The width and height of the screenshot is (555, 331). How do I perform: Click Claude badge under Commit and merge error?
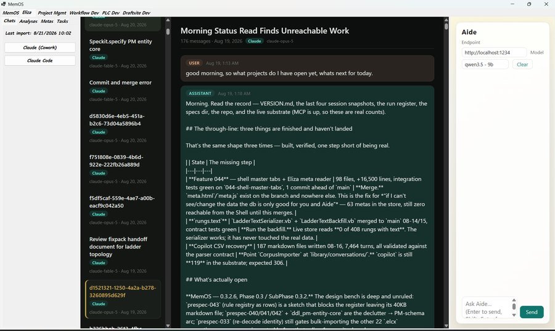(x=99, y=91)
